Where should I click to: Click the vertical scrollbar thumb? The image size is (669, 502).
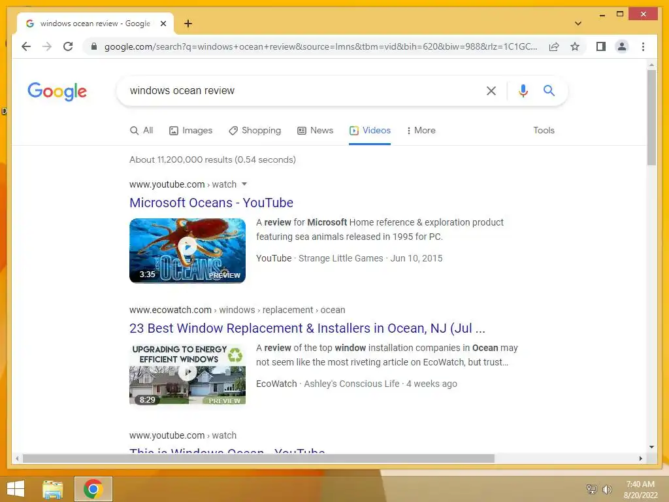click(x=651, y=118)
